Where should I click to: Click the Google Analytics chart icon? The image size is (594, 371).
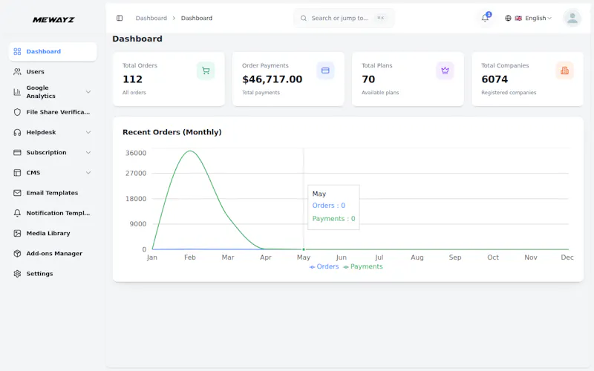point(17,92)
